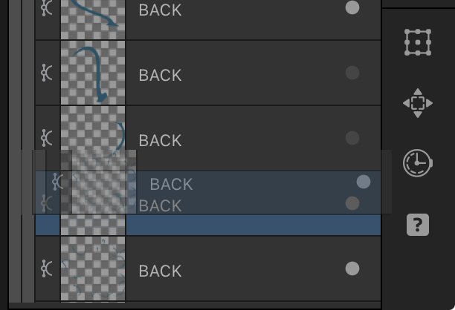
Task: Click the ring-of-arrows layer thumbnail
Action: (x=93, y=268)
